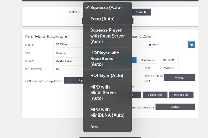Click the Player Settings: K50pAebischer heading

click(x=47, y=36)
